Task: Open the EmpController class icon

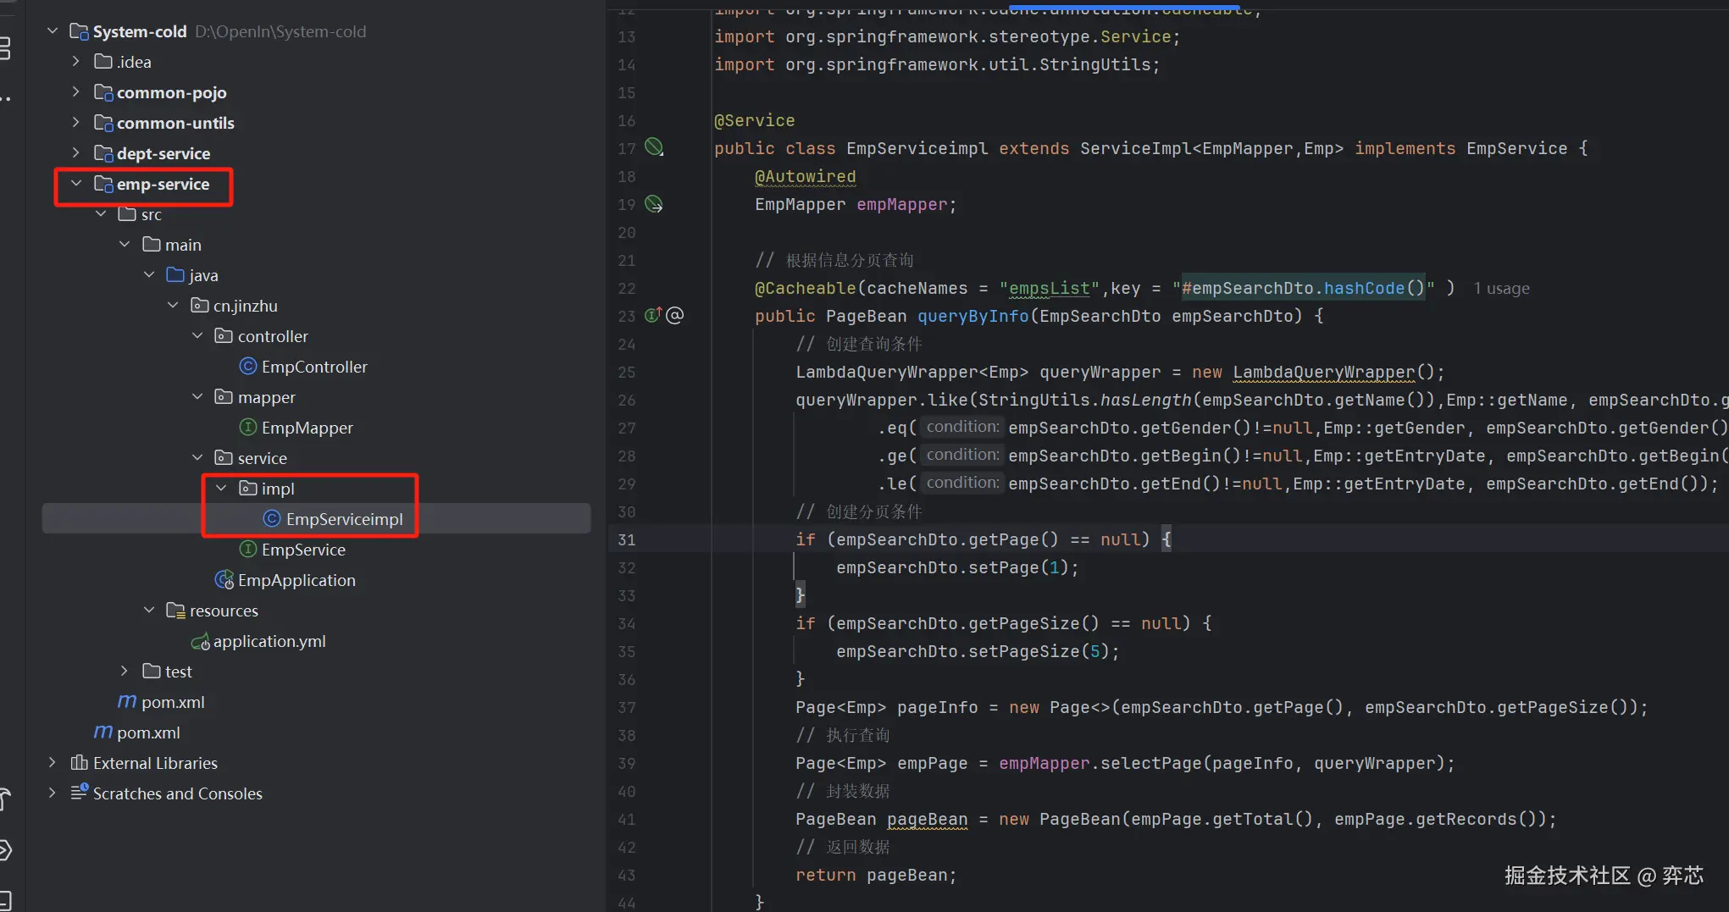Action: coord(248,367)
